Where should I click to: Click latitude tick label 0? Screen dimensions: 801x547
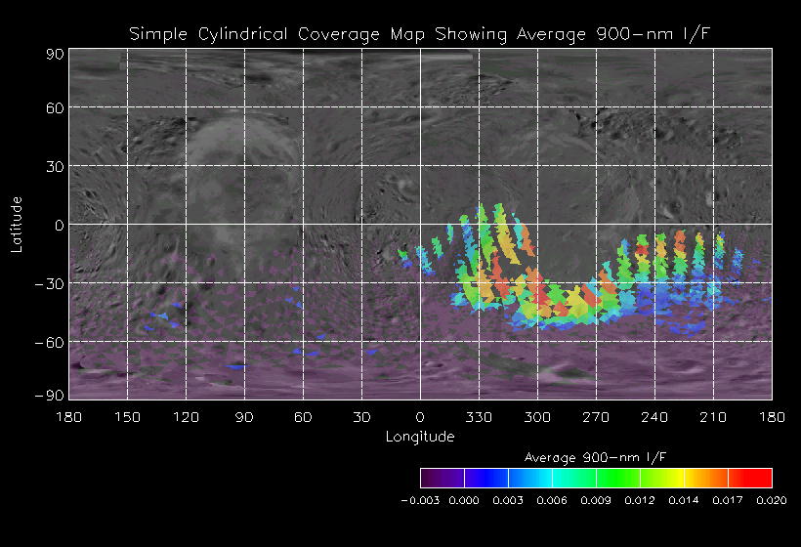60,226
